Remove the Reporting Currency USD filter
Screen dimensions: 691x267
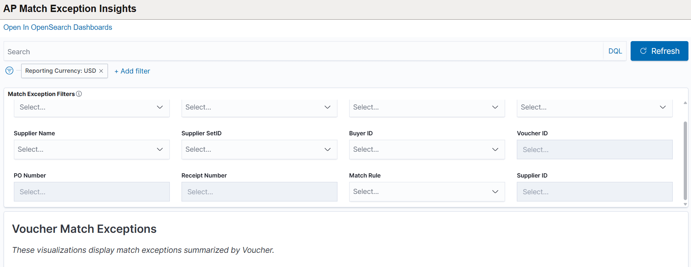click(x=101, y=71)
